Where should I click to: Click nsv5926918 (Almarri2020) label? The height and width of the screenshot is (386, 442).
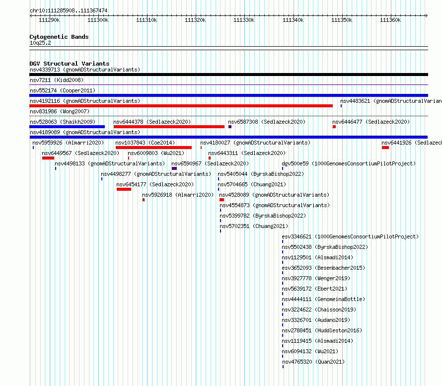tap(178, 195)
